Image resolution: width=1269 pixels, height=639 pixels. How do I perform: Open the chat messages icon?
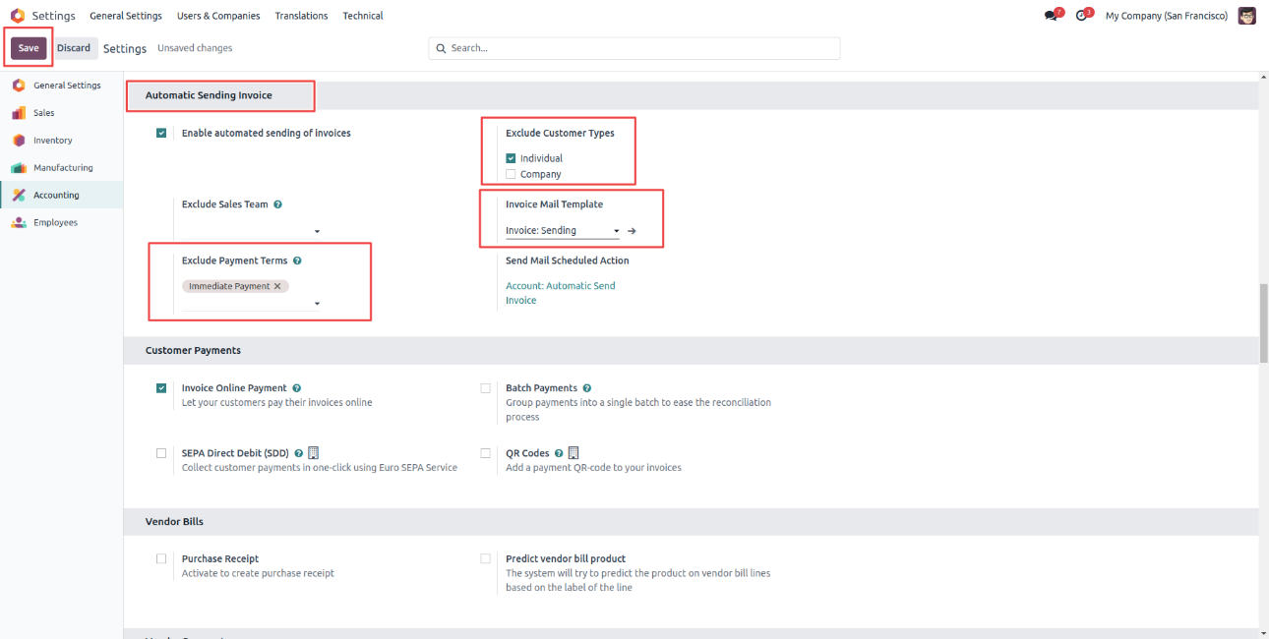pyautogui.click(x=1051, y=16)
